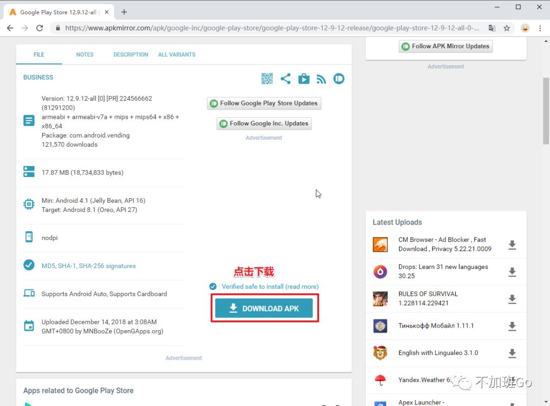Download Тинькофф Мобайл arrow icon

[512, 327]
